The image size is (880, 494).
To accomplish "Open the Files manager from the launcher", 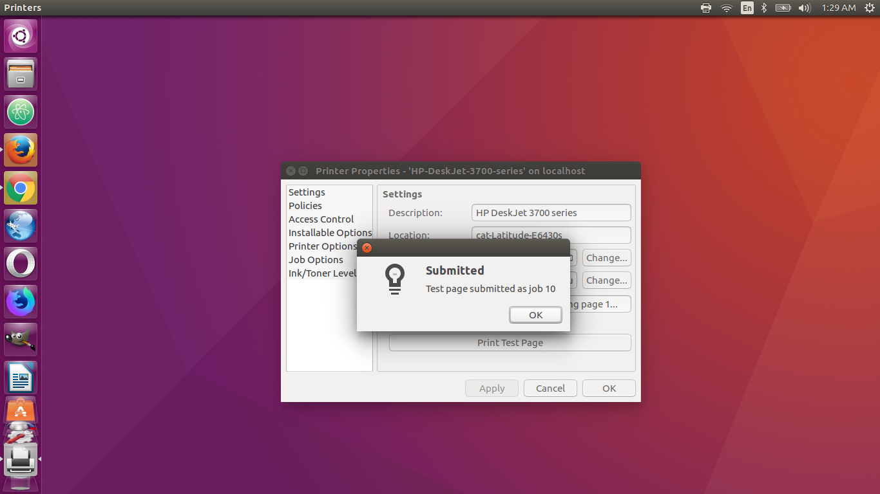I will click(x=21, y=74).
